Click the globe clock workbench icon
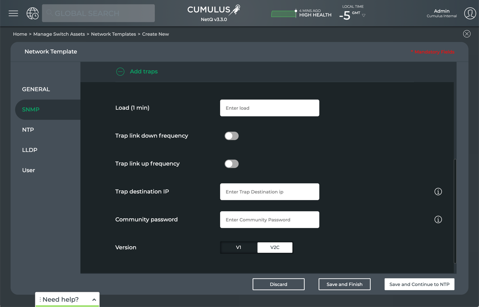The width and height of the screenshot is (479, 307). click(x=32, y=13)
